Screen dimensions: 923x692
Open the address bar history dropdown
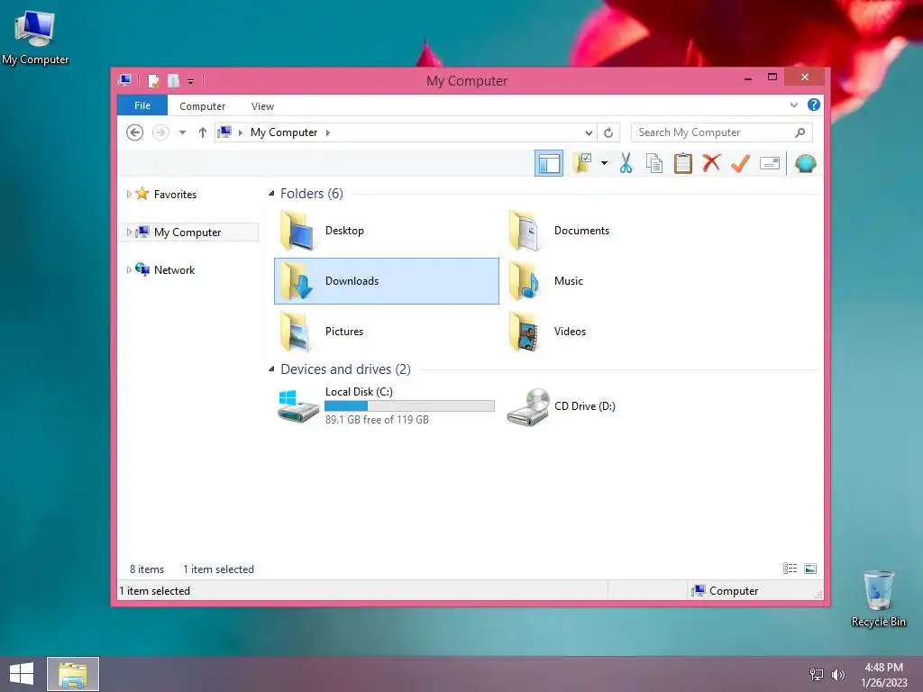pos(589,133)
